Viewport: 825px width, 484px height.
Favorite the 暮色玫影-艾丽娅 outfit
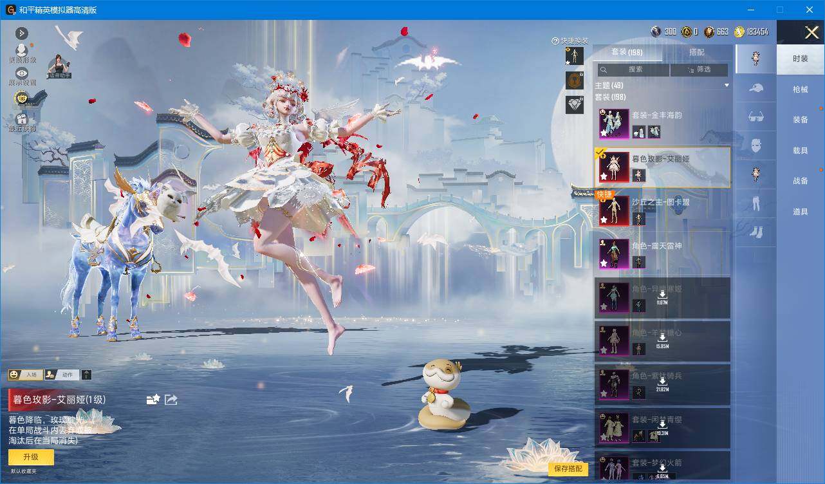tap(153, 400)
